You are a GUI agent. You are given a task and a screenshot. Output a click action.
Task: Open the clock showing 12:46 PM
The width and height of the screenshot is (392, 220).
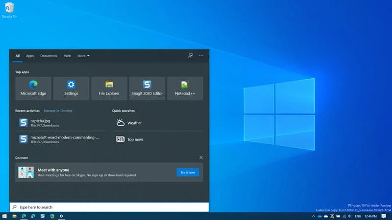[x=370, y=216]
